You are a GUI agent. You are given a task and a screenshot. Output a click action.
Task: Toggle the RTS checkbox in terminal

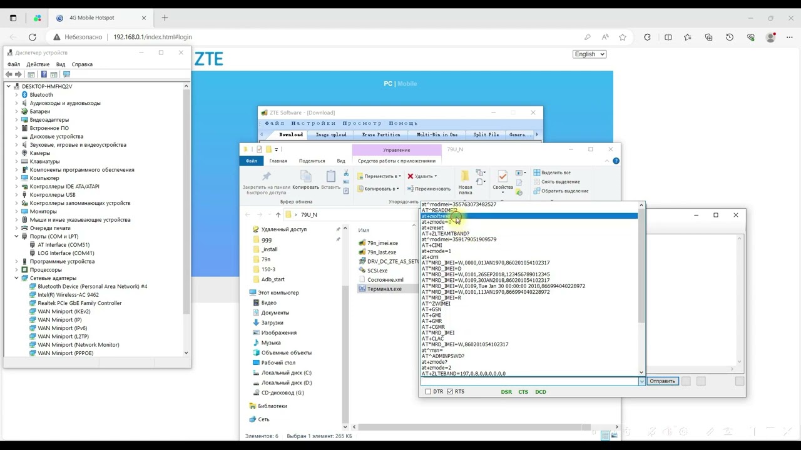pos(450,392)
